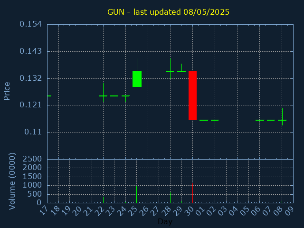The image size is (304, 228).
Task: Click the flat green candle on day 23
Action: click(x=114, y=96)
